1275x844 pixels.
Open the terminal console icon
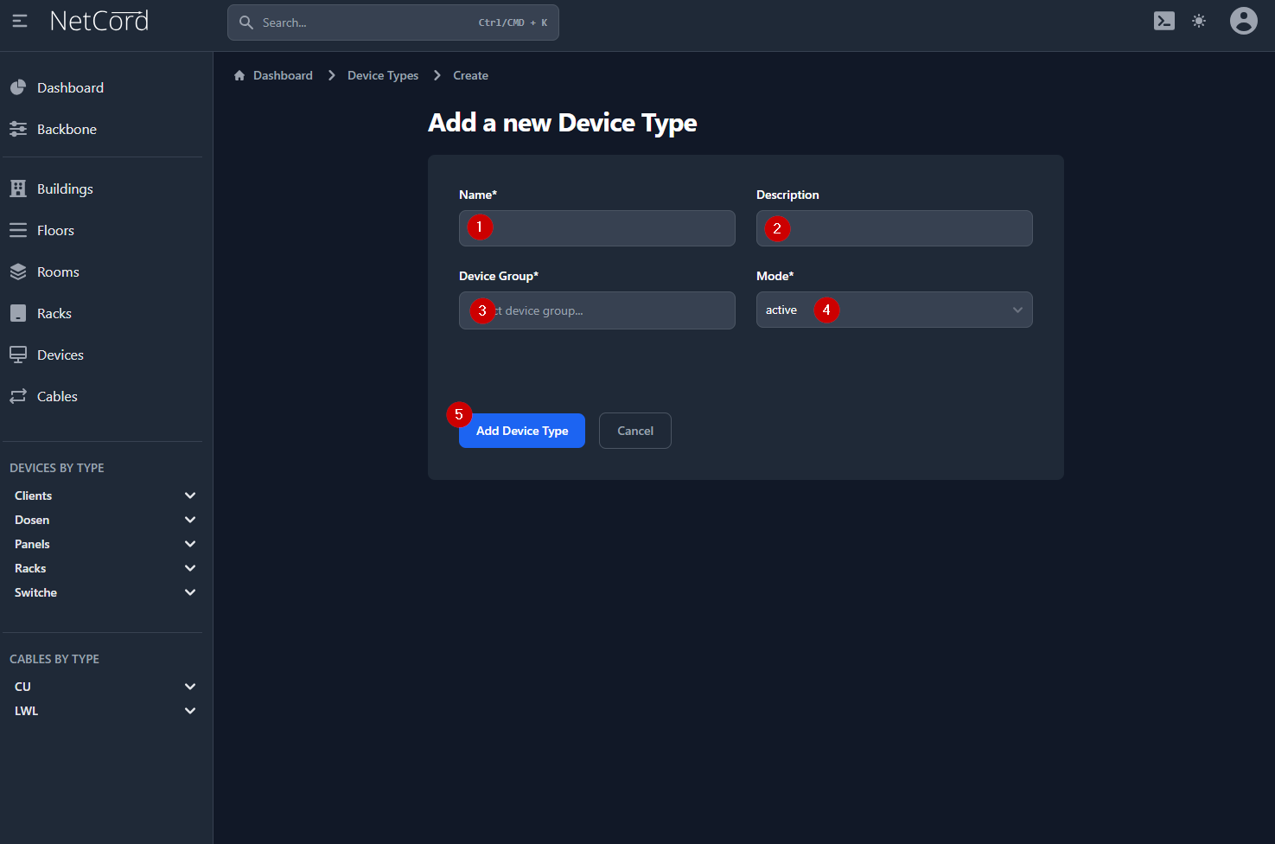tap(1163, 21)
